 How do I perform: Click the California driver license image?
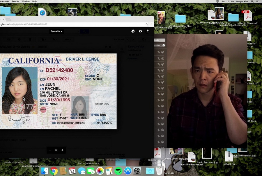pyautogui.click(x=58, y=91)
